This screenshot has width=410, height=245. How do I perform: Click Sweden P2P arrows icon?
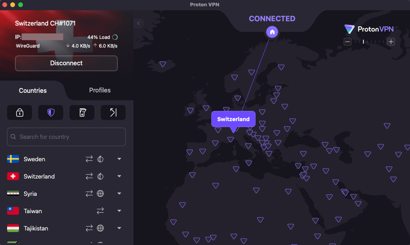89,159
